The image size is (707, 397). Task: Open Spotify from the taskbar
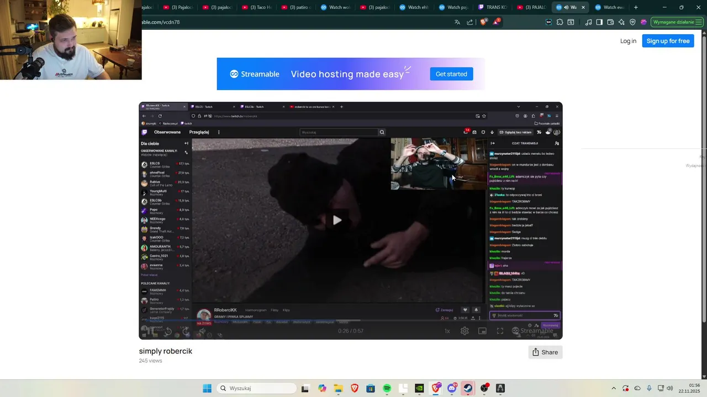pyautogui.click(x=387, y=388)
